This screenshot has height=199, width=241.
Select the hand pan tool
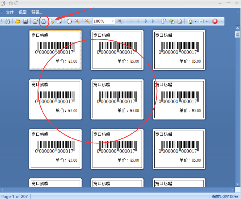69,21
